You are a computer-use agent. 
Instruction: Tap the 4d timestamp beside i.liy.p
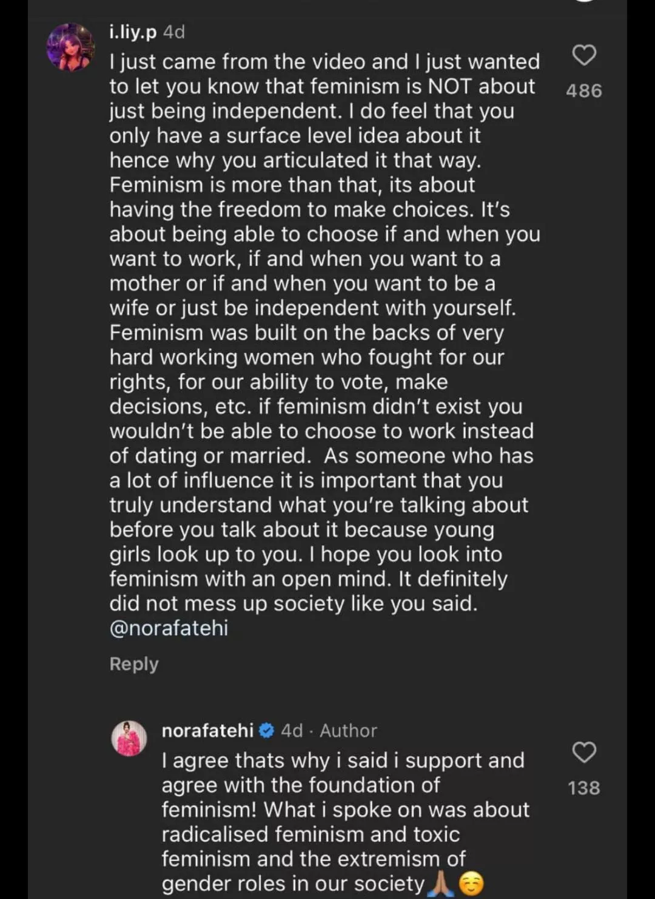click(x=174, y=32)
